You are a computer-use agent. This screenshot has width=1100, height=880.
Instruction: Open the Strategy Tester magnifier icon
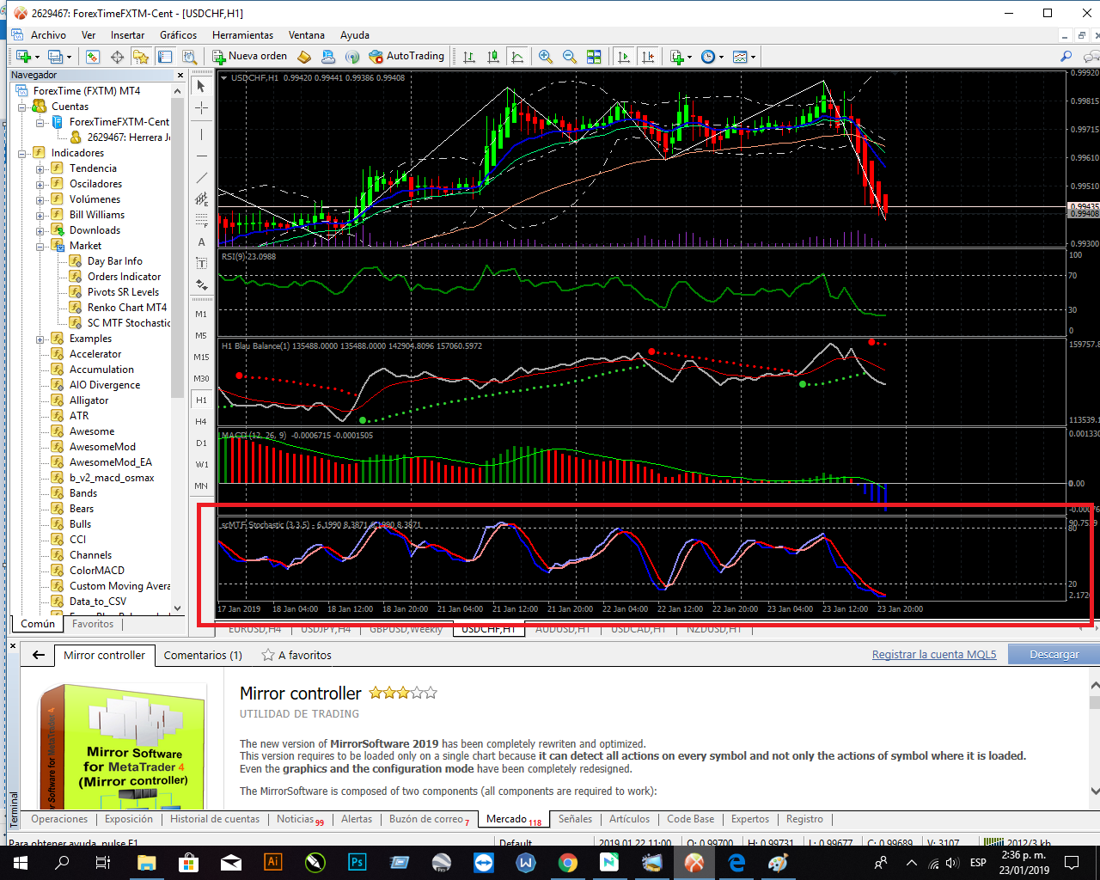pos(189,57)
